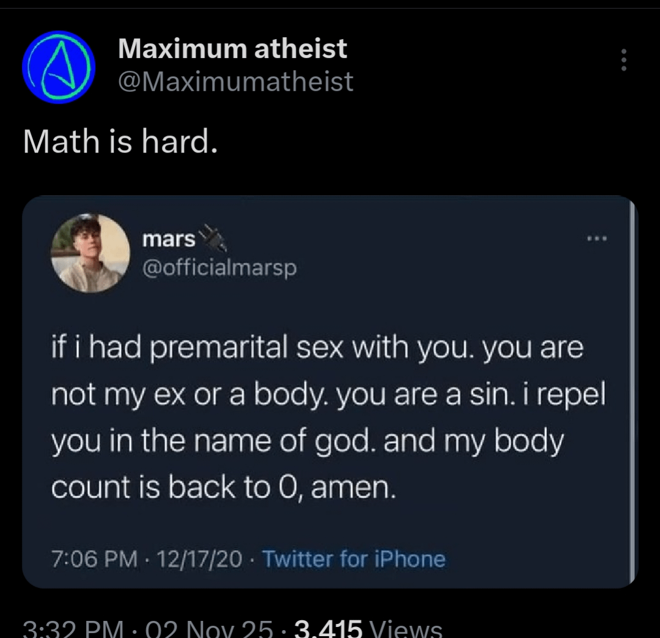Click the plug emoji beside mars
The width and height of the screenshot is (660, 638).
click(x=214, y=238)
